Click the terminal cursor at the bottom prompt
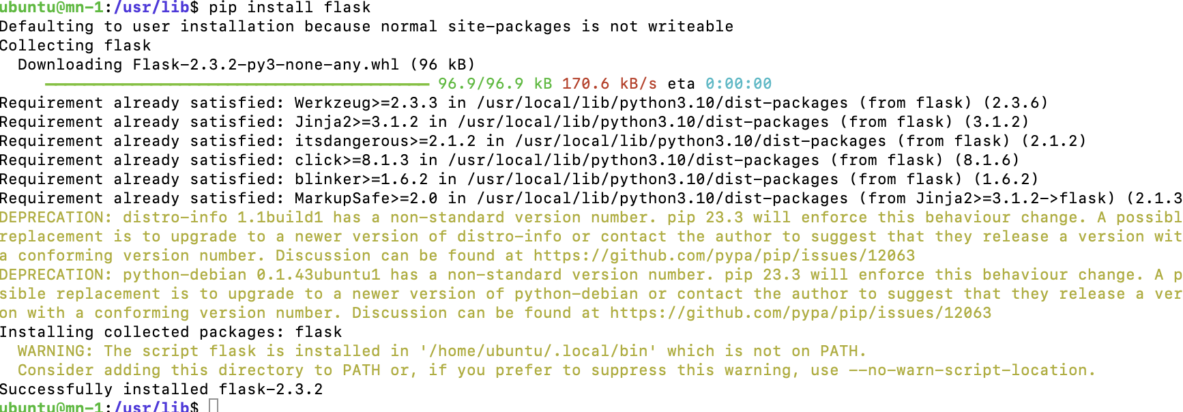This screenshot has height=412, width=1183. point(214,407)
